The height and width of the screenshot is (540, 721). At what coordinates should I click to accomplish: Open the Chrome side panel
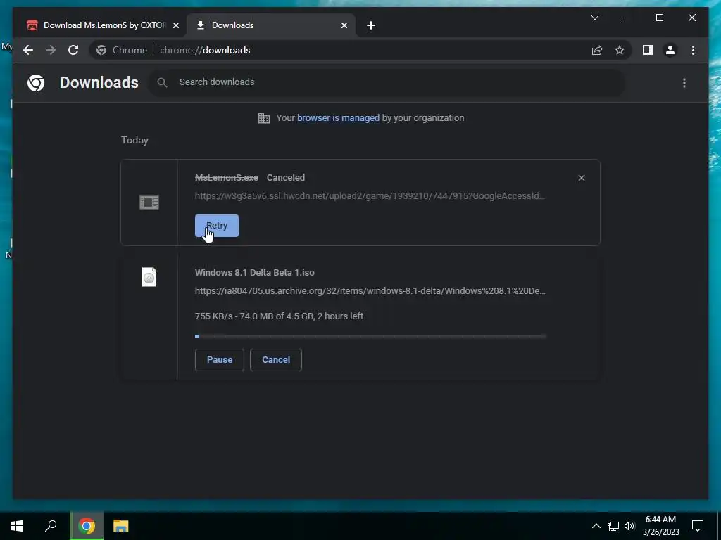point(648,50)
